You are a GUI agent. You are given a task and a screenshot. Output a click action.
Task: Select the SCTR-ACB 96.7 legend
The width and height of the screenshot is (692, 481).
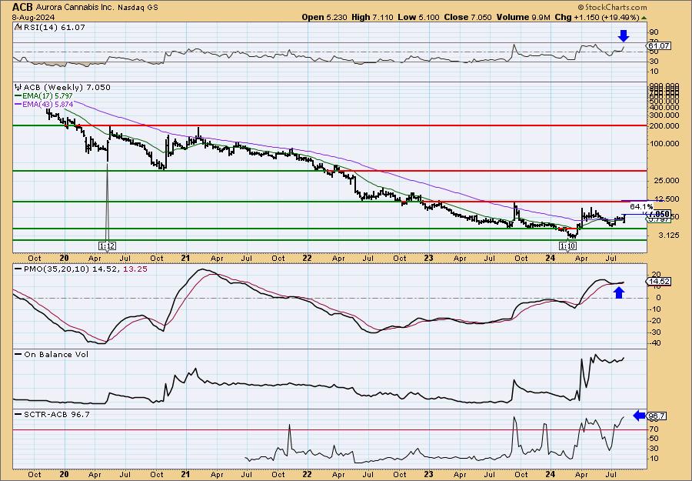click(56, 414)
